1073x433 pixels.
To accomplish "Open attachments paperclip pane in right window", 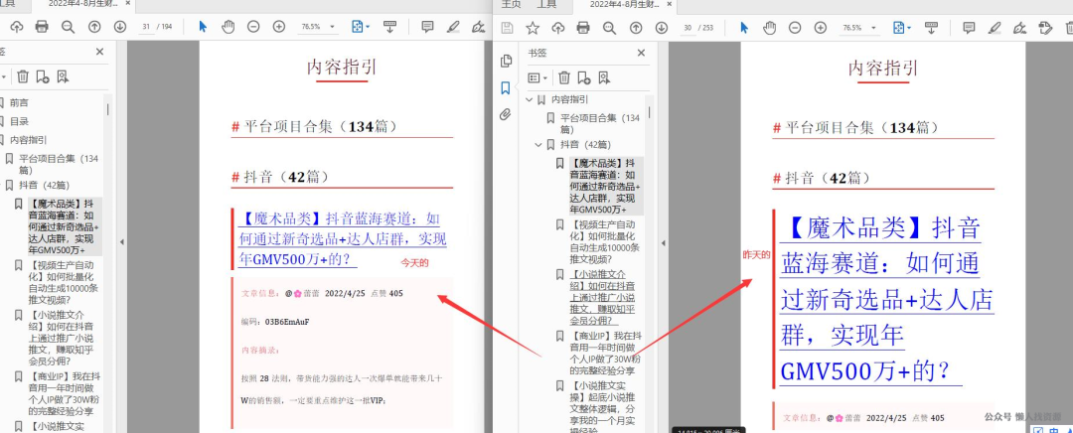I will [505, 114].
